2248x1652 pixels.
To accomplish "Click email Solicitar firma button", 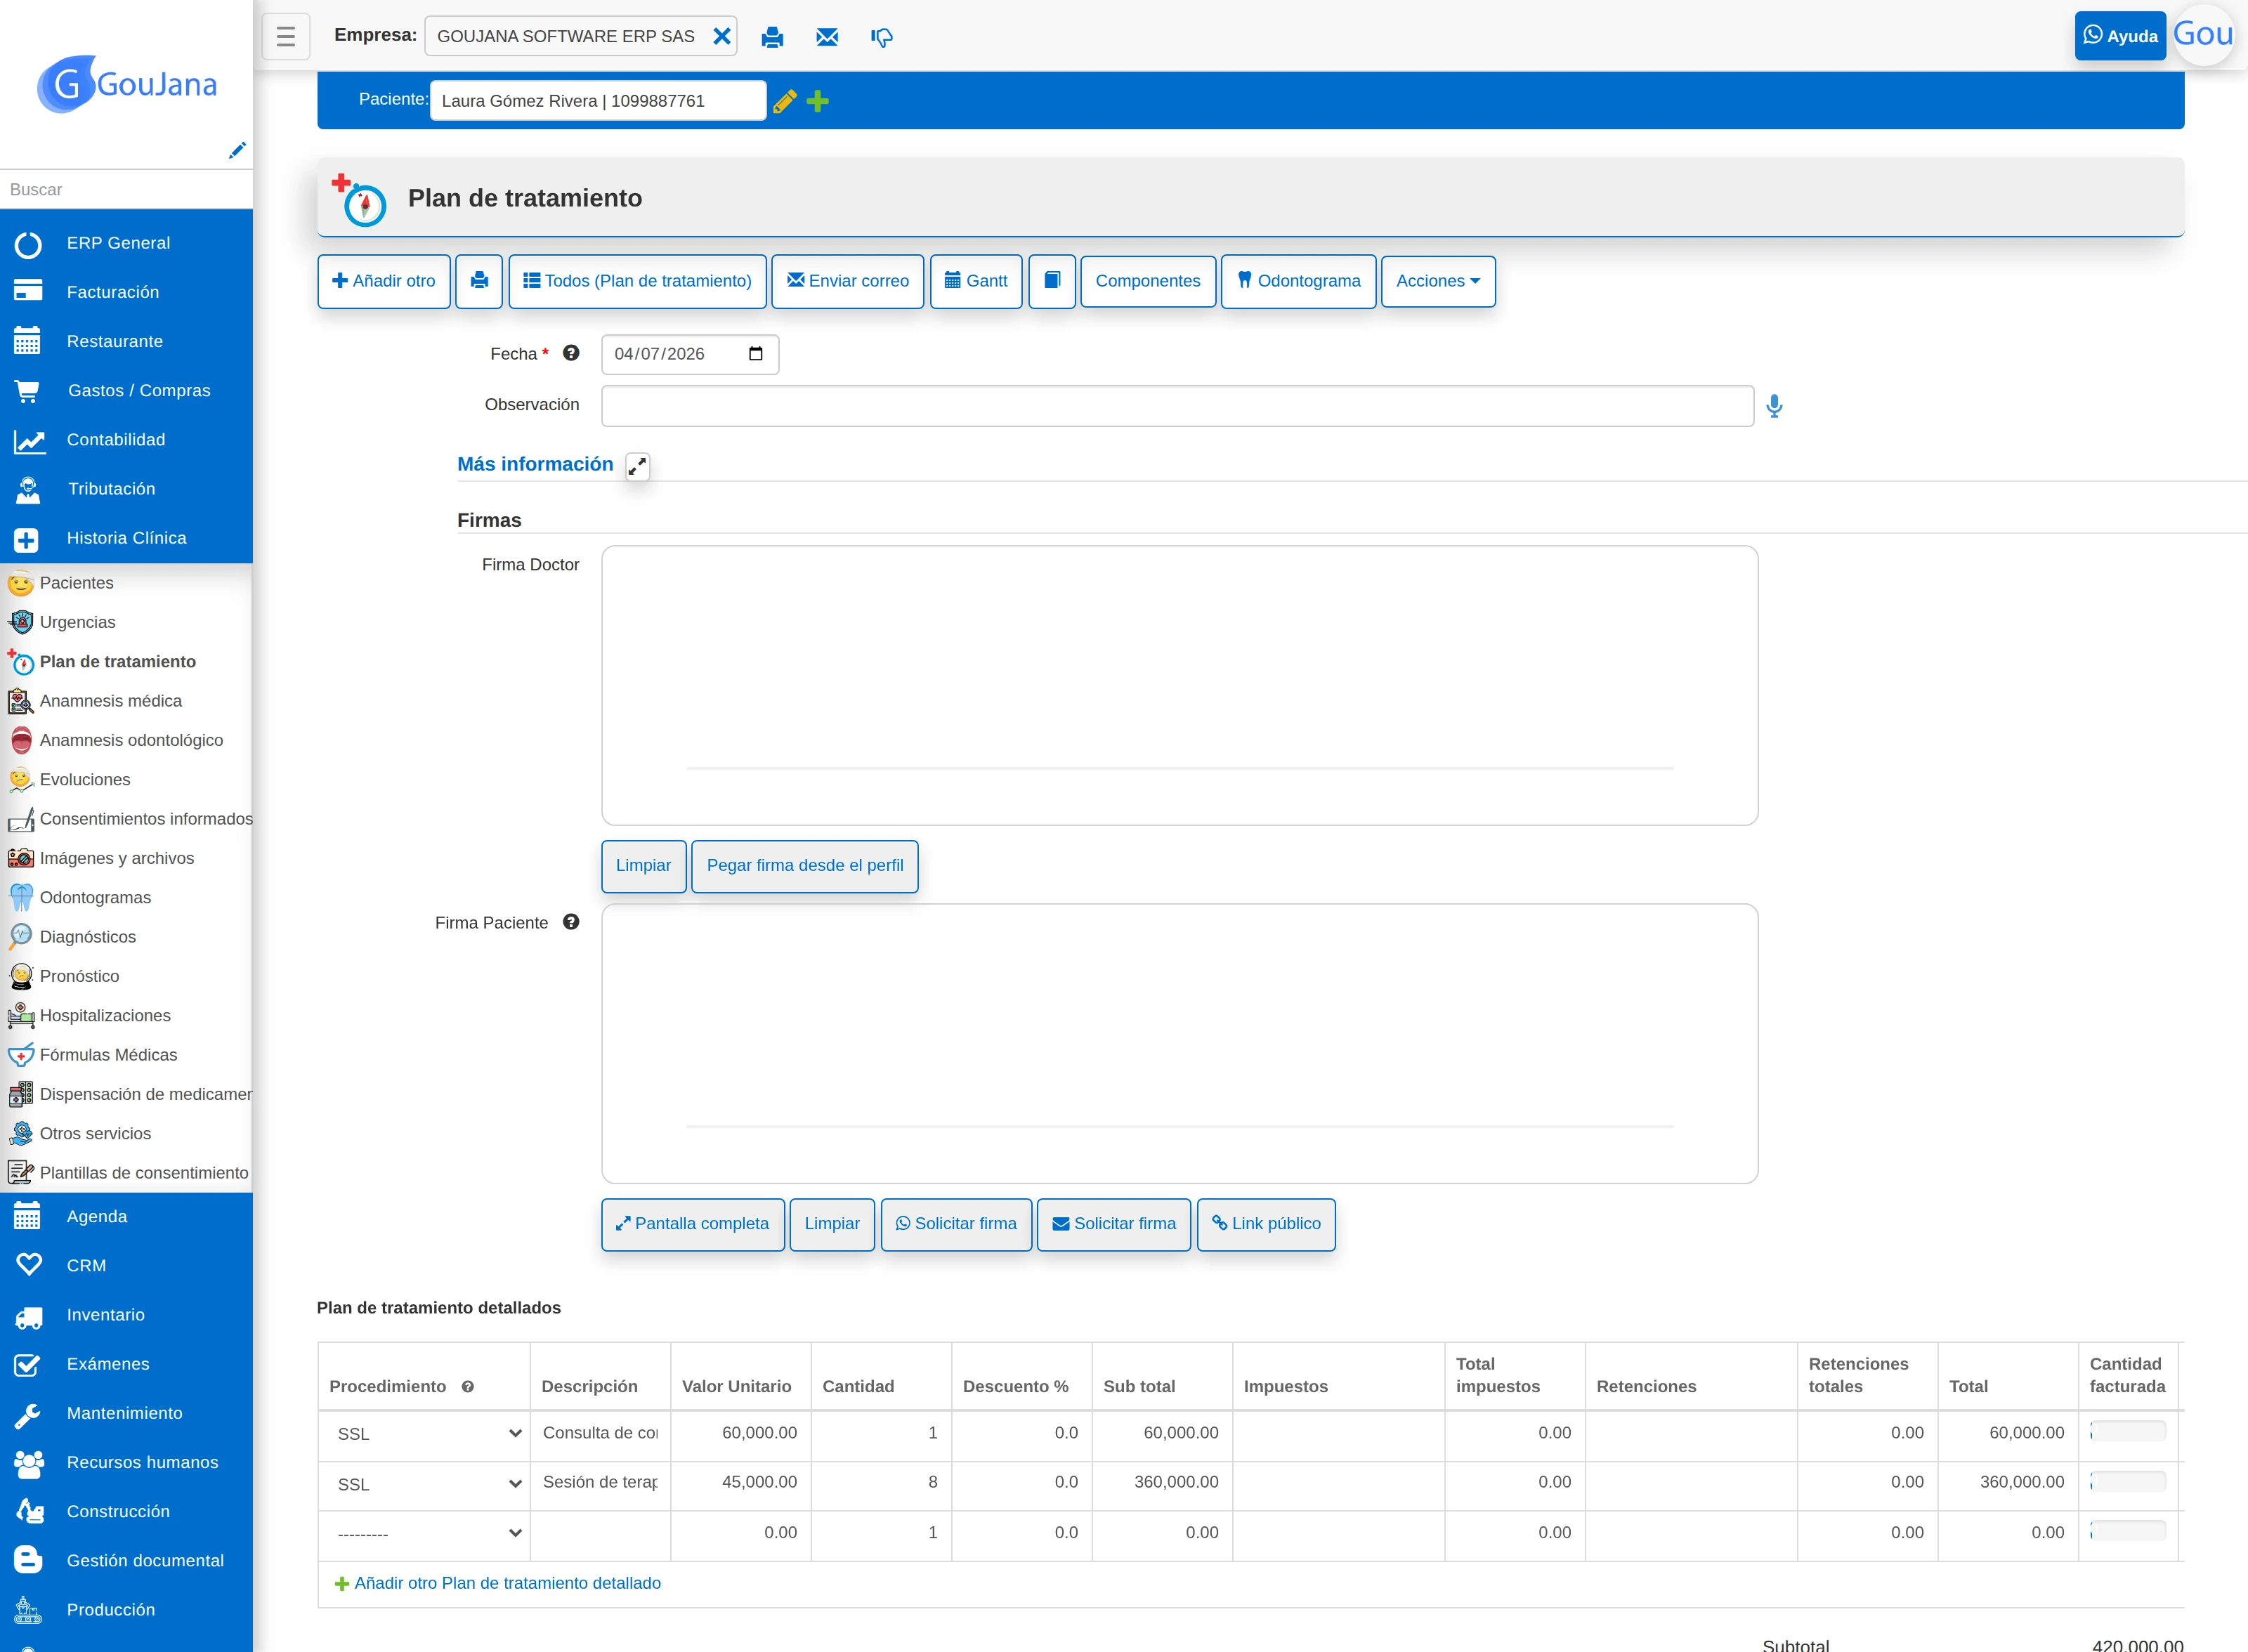I will pyautogui.click(x=1114, y=1224).
